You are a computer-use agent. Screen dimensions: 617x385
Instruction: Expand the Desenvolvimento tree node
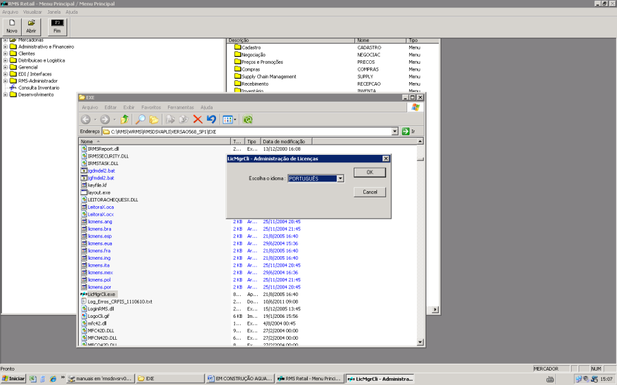click(x=5, y=95)
